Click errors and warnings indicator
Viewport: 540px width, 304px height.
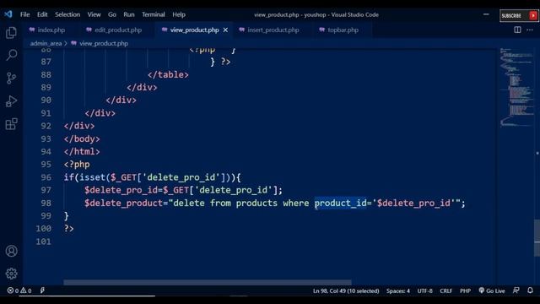point(19,290)
